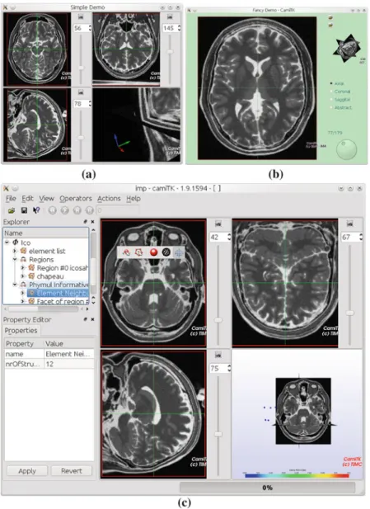Viewport: 370px width, 509px height.
Task: Collapse the Regions node
Action: point(15,259)
